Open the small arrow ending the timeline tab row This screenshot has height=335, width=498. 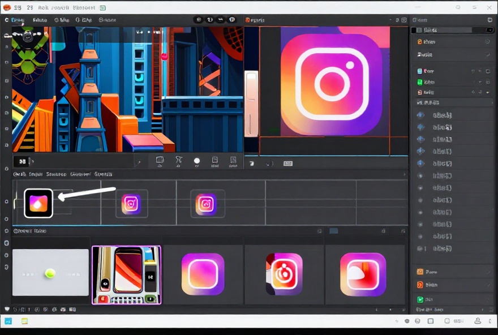[404, 174]
